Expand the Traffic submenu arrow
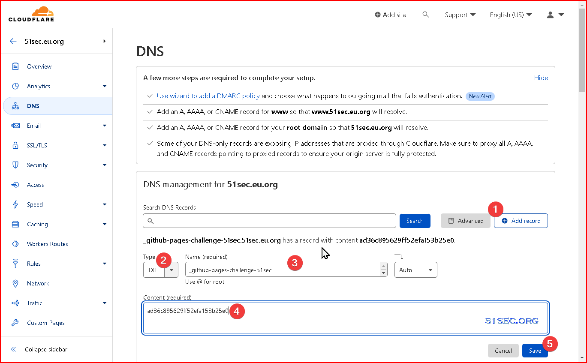Viewport: 587px width, 363px height. (x=105, y=303)
